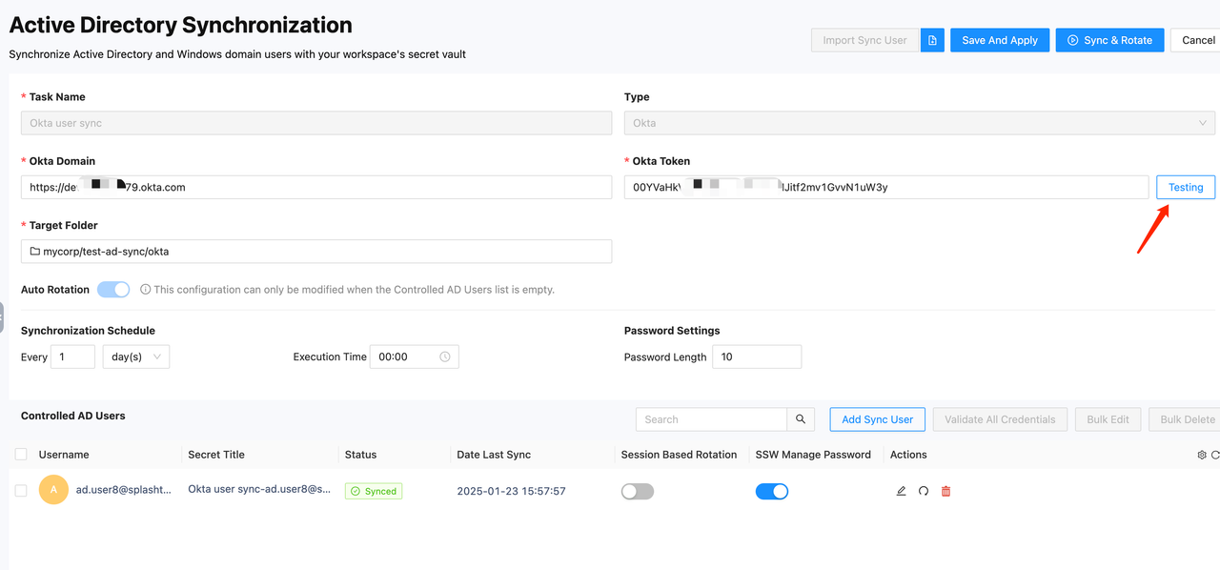Open the day(s) schedule unit dropdown
This screenshot has width=1220, height=570.
[x=136, y=356]
